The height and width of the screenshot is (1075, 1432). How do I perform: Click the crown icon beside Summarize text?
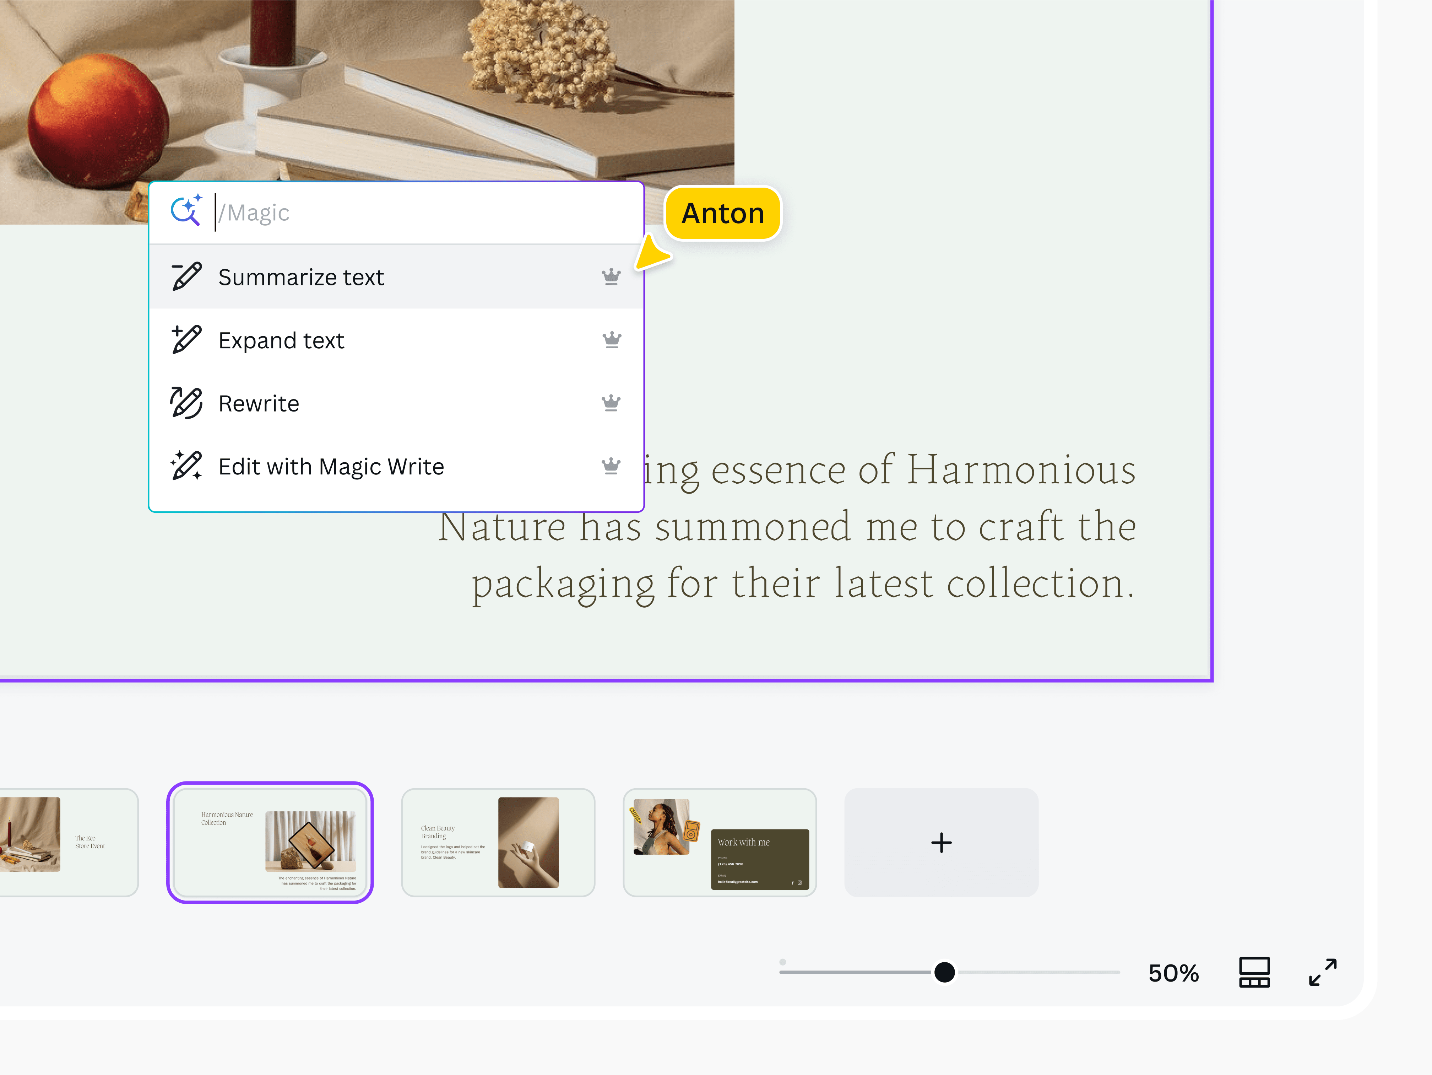[611, 276]
